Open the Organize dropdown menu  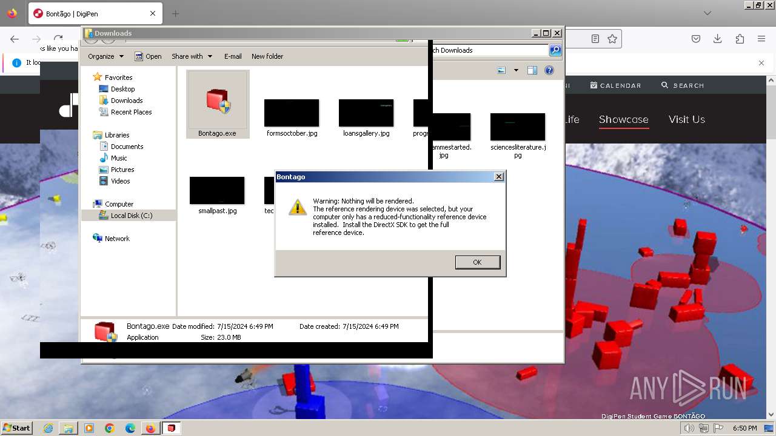pos(105,56)
